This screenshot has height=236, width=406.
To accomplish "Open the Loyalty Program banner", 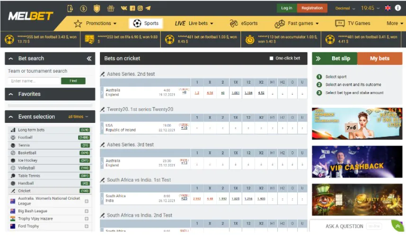I will tap(357, 200).
